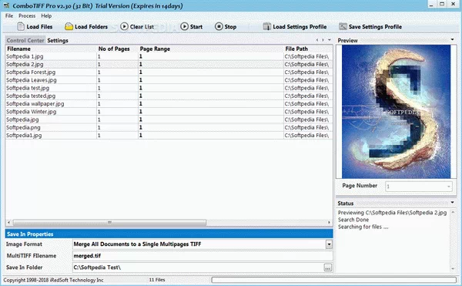Image resolution: width=462 pixels, height=286 pixels.
Task: Click the File Path column header
Action: click(x=308, y=49)
